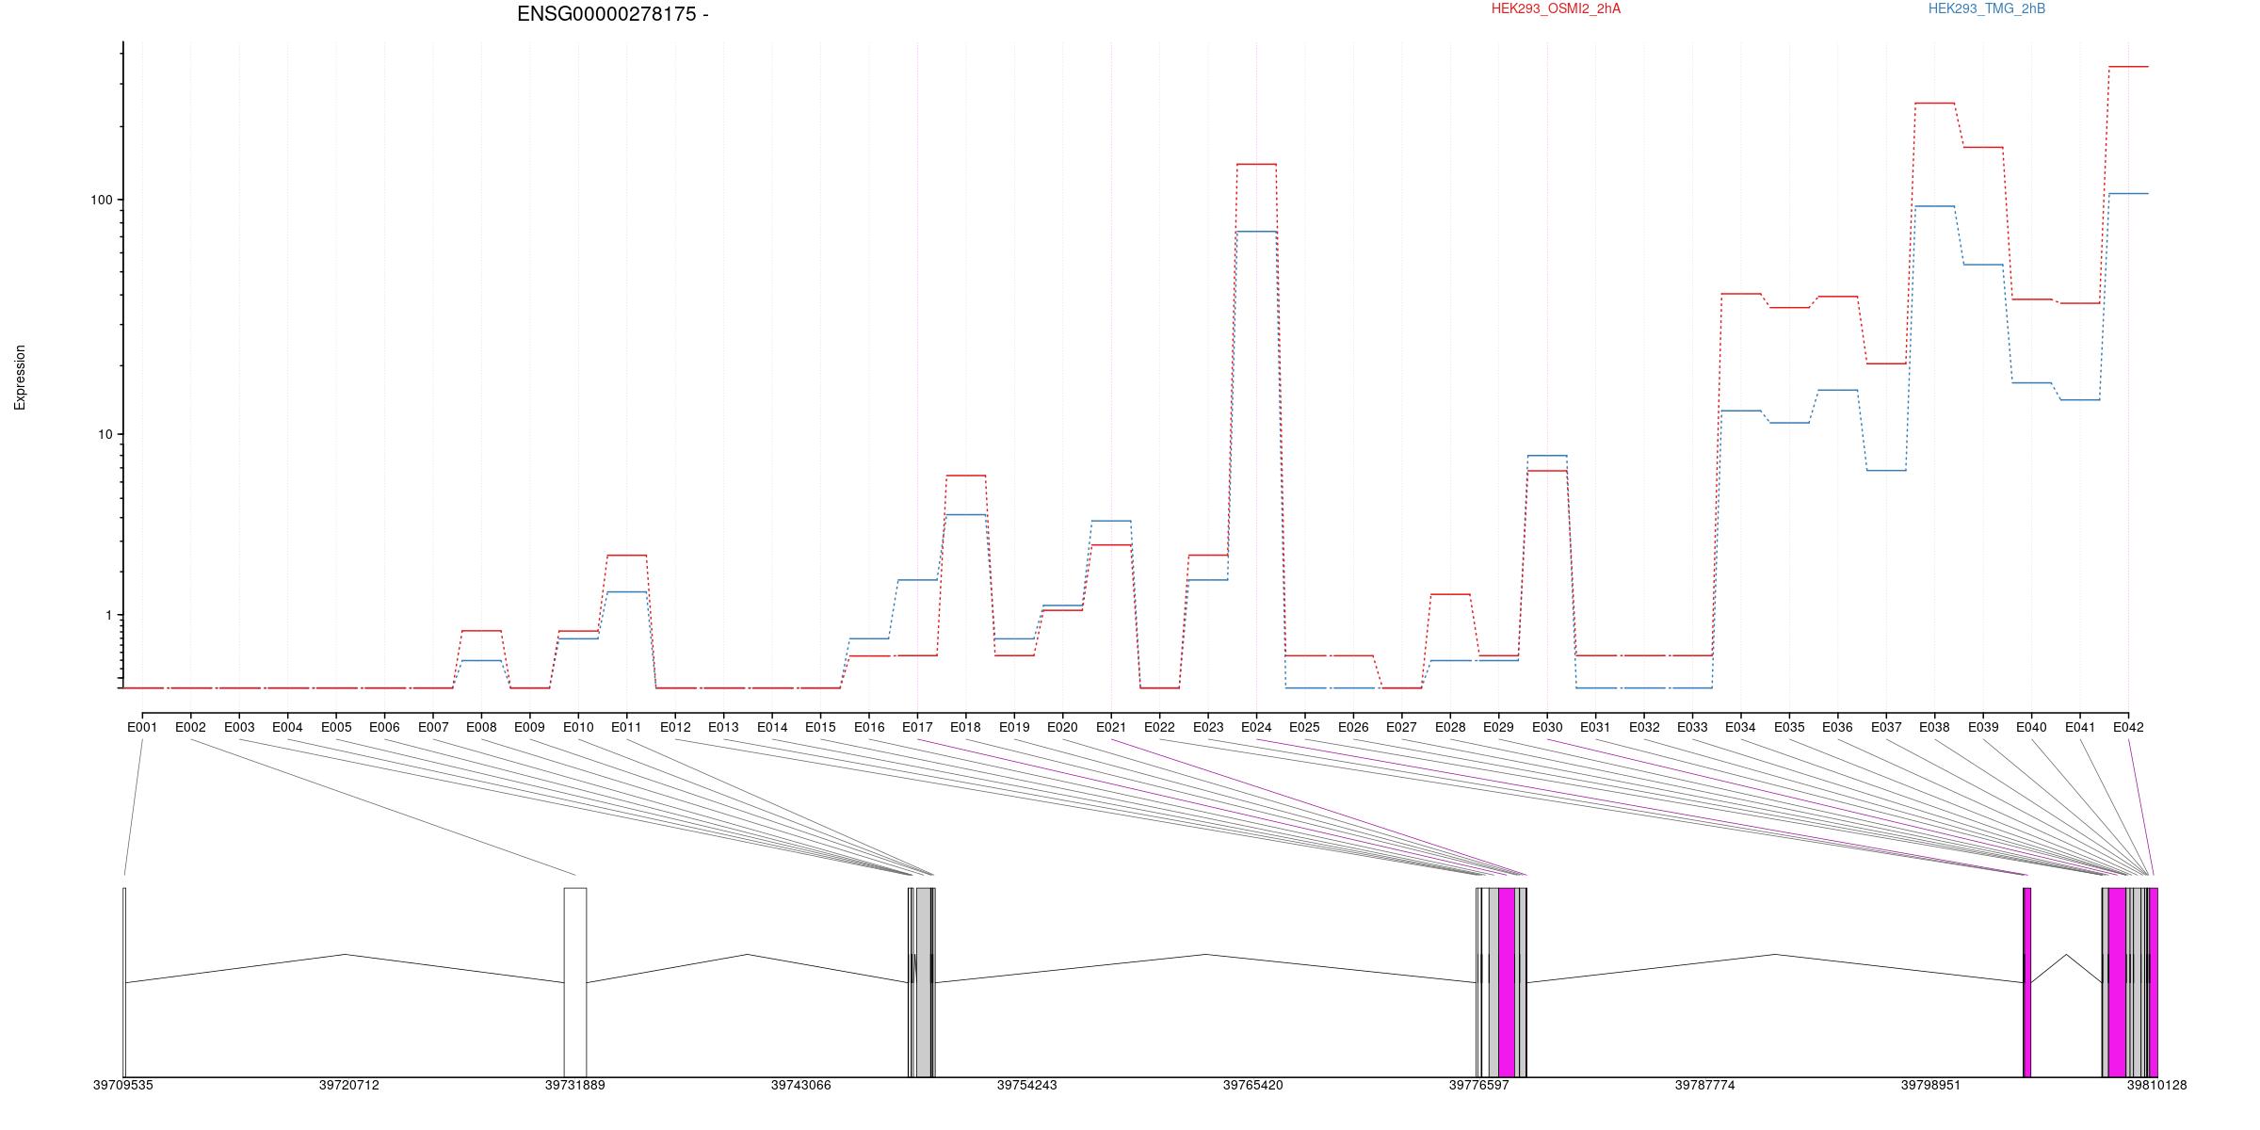
Task: Click exon label E024
Action: coord(1256,727)
